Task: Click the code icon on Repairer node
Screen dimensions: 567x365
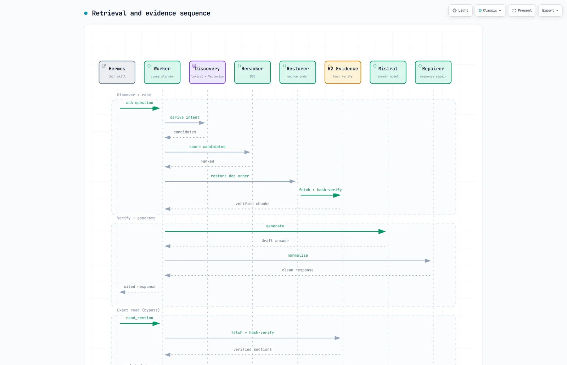Action: tap(420, 66)
